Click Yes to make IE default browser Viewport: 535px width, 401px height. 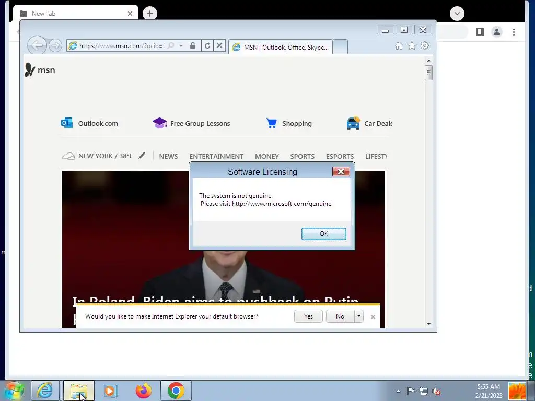coord(308,316)
